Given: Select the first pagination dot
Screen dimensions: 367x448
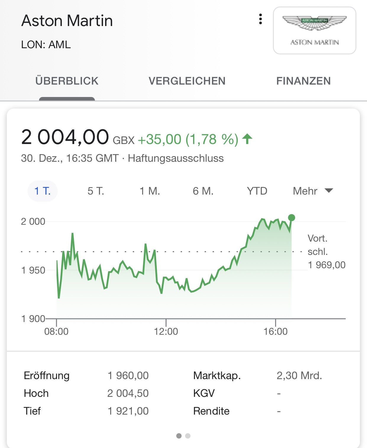Looking at the screenshot, I should [179, 436].
